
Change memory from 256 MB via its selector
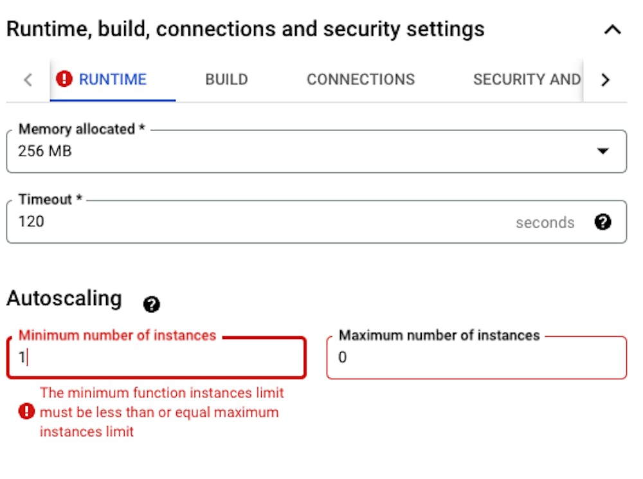click(315, 151)
